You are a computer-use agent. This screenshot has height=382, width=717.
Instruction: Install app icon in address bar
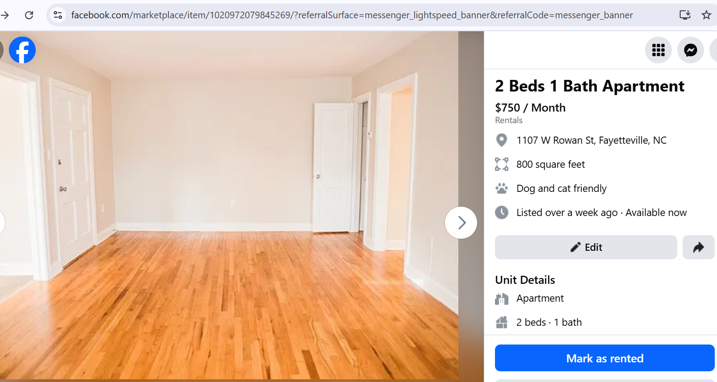click(x=685, y=15)
